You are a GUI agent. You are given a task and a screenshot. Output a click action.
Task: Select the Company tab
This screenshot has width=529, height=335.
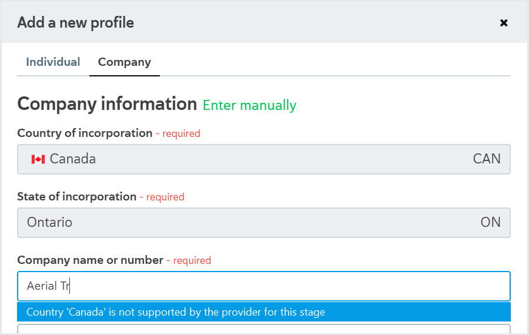(125, 62)
